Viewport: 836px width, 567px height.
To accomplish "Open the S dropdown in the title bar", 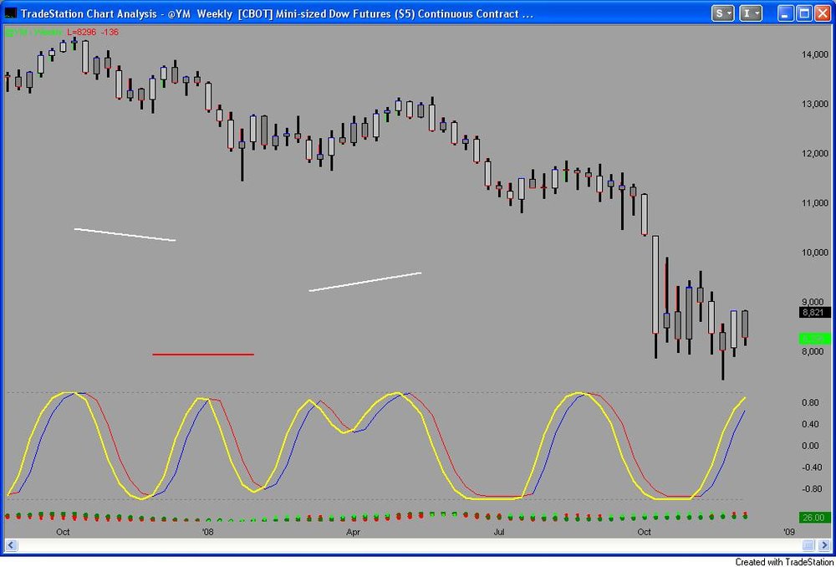I will point(722,14).
